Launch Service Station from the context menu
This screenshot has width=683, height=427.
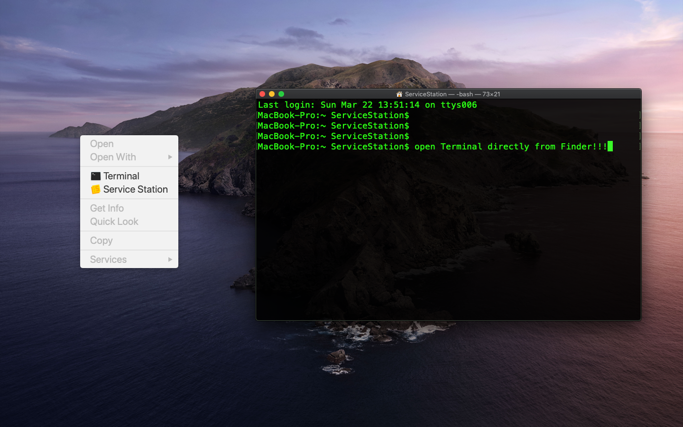[136, 189]
